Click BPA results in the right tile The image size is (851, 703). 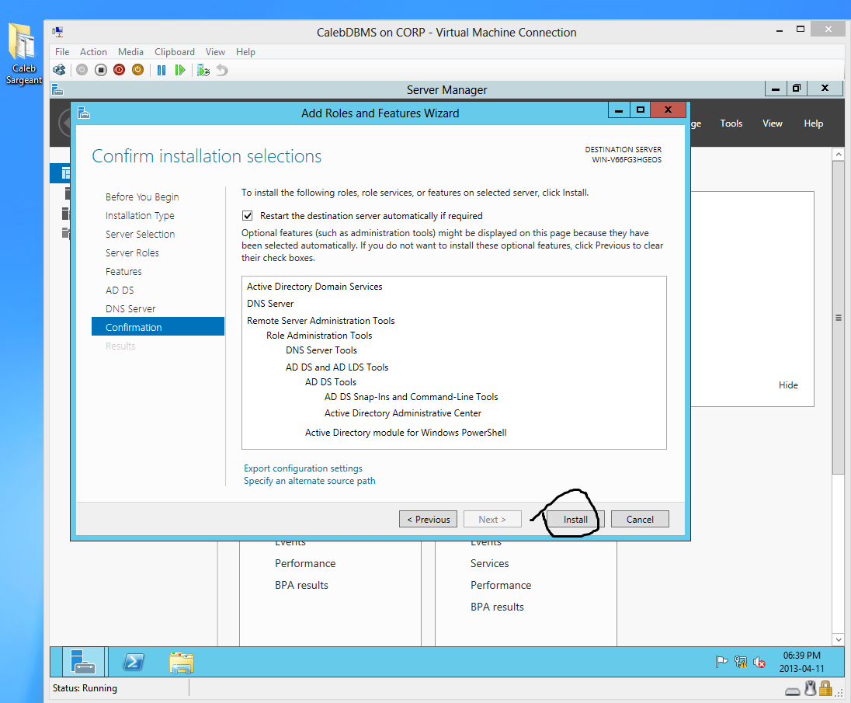point(497,607)
